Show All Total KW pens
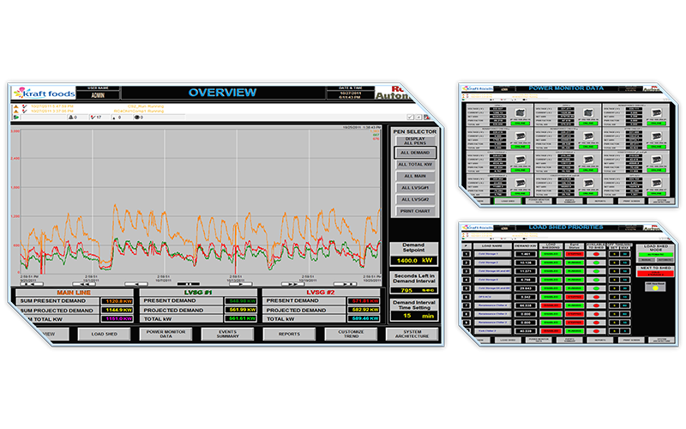Screen dimensions: 686x429 coord(415,165)
